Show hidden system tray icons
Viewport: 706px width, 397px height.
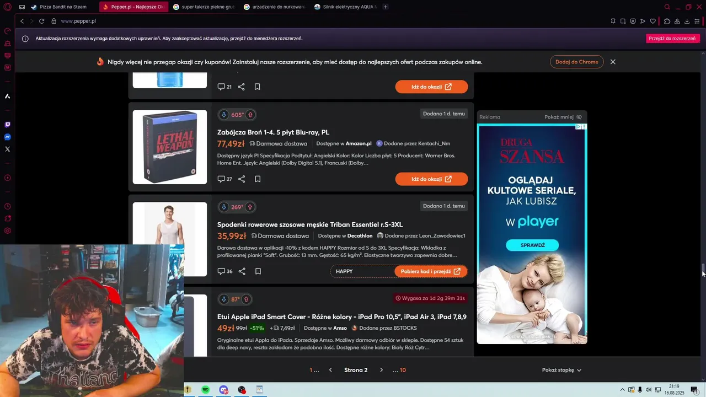click(x=622, y=390)
